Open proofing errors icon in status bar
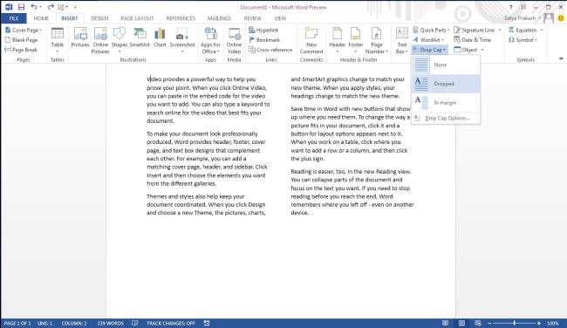The image size is (567, 328). [x=134, y=324]
